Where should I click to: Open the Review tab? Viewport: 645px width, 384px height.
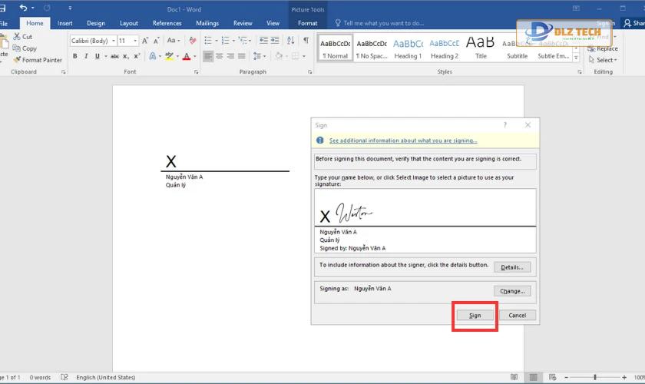pyautogui.click(x=243, y=24)
